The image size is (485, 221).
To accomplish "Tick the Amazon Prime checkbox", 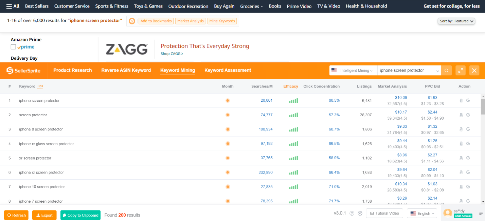I will click(13, 47).
